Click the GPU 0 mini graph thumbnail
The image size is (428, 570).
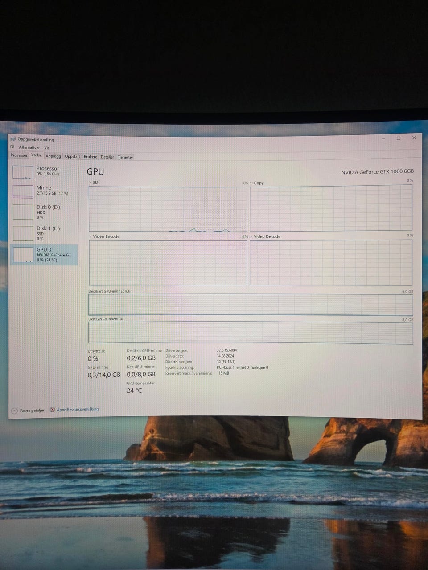(23, 255)
